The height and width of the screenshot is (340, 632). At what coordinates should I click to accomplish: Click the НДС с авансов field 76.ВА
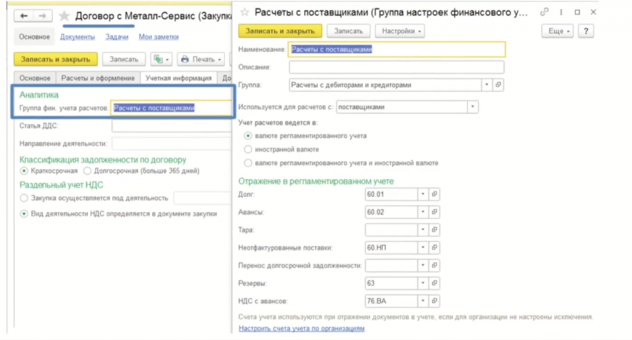coord(391,301)
